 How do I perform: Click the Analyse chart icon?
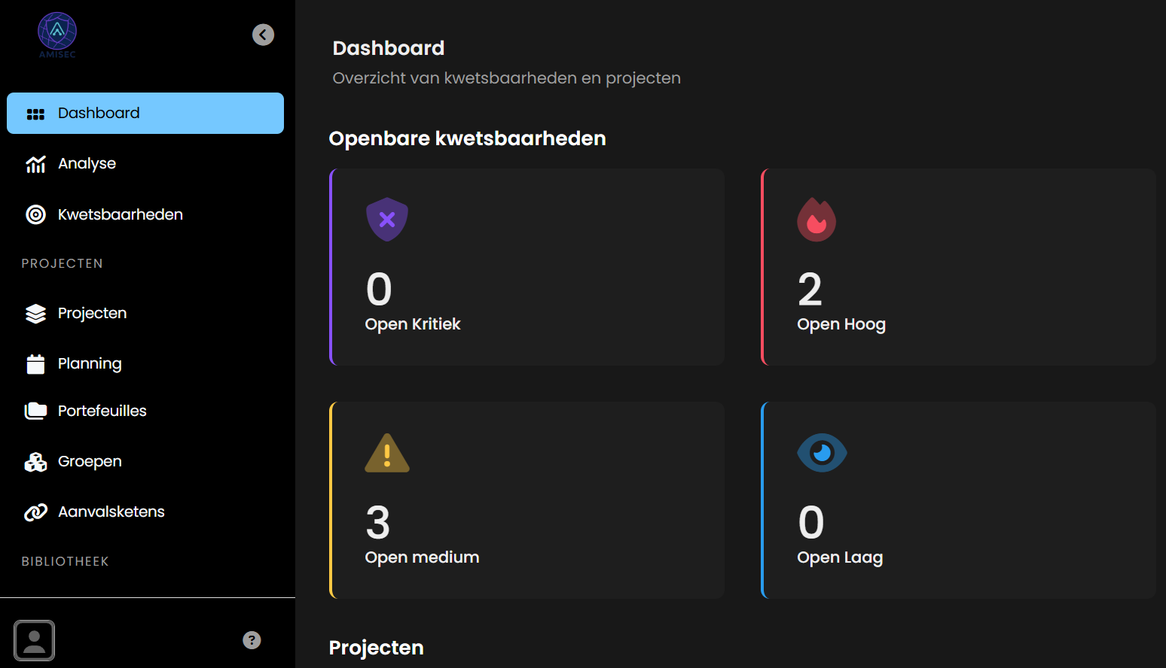click(x=35, y=164)
